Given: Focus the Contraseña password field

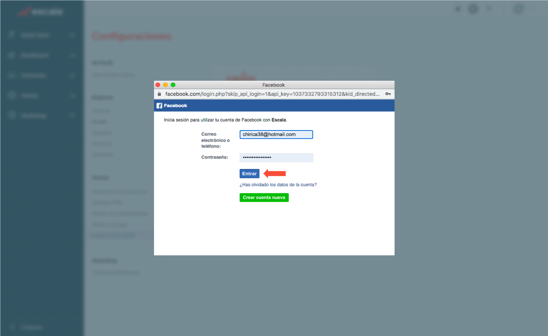Looking at the screenshot, I should (276, 158).
